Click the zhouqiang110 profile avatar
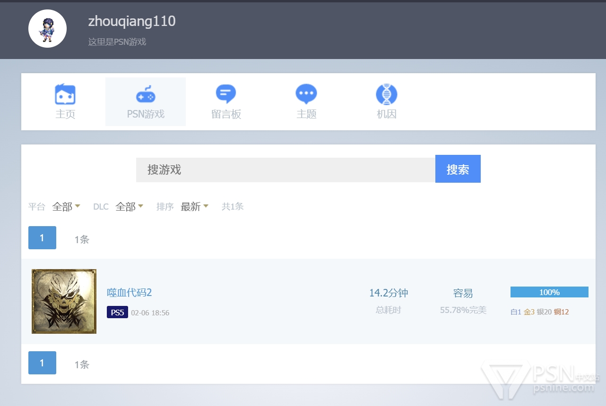Viewport: 606px width, 406px height. click(47, 29)
